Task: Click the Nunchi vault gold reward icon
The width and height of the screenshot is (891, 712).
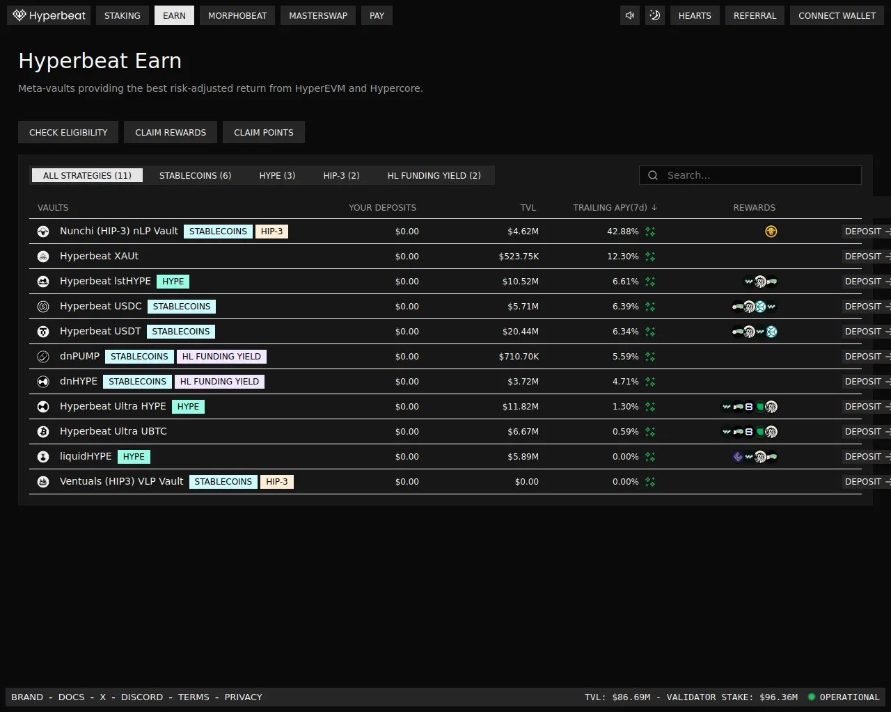Action: [x=771, y=232]
